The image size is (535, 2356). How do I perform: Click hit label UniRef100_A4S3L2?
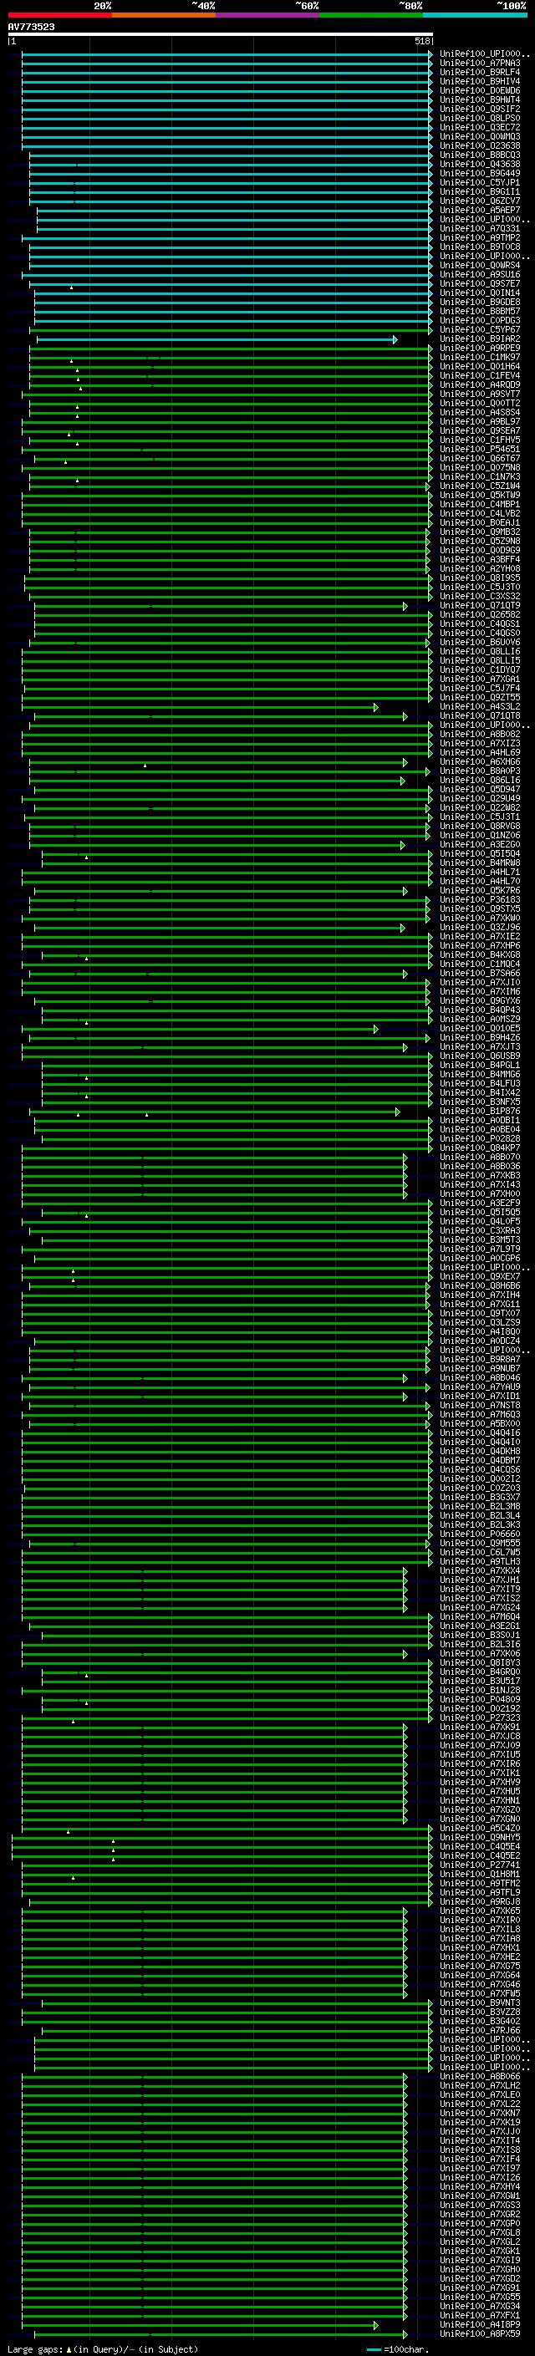pos(479,707)
